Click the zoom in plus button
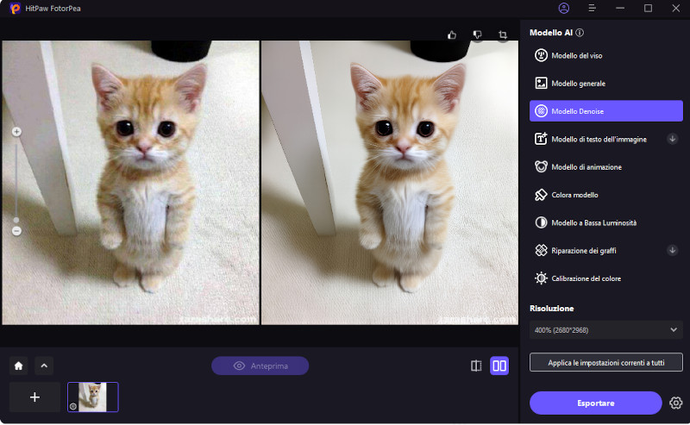 [x=16, y=132]
